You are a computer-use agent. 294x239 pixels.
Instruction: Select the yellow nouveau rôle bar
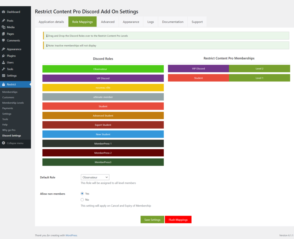(x=103, y=88)
